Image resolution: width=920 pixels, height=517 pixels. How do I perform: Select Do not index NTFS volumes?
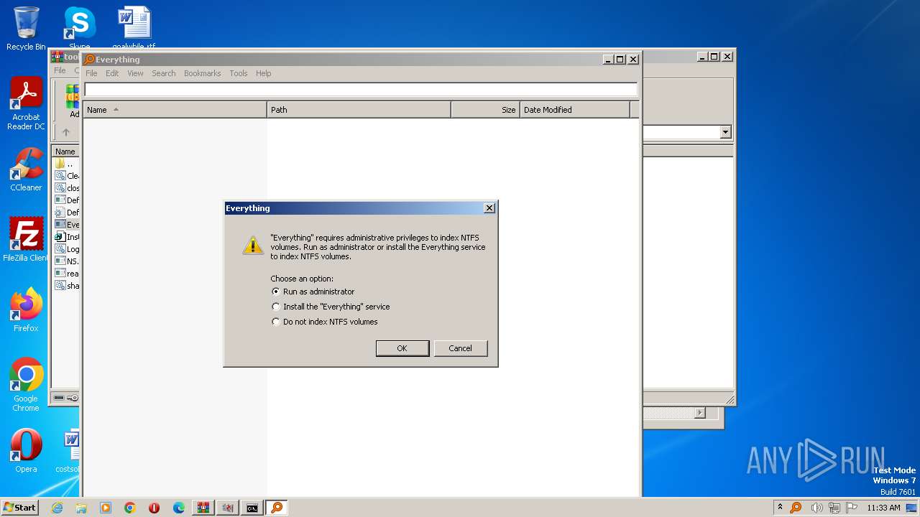click(x=324, y=322)
